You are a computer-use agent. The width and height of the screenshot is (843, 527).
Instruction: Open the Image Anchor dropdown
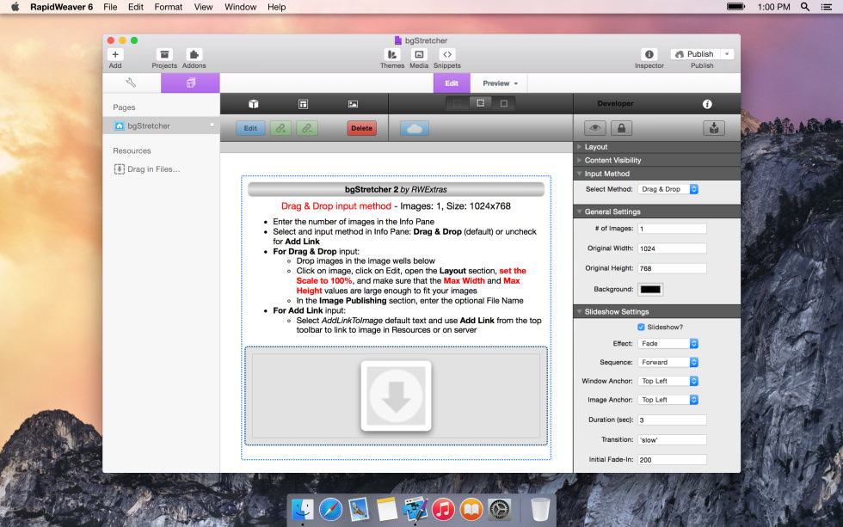click(x=668, y=400)
